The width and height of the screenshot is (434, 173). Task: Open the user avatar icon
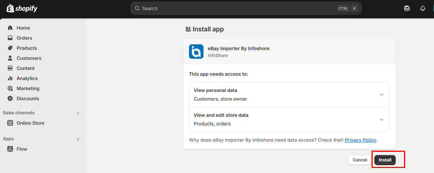tap(407, 8)
